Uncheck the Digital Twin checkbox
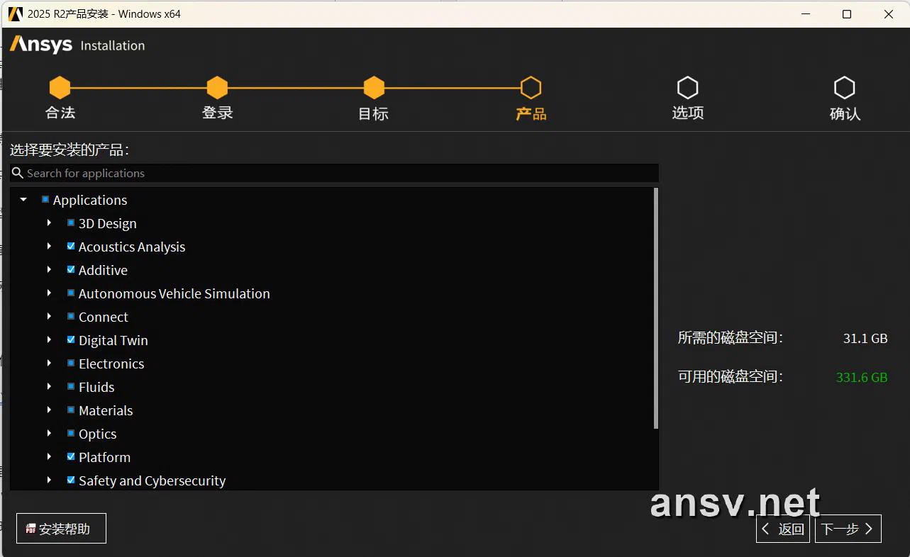Image resolution: width=910 pixels, height=557 pixels. click(x=71, y=340)
